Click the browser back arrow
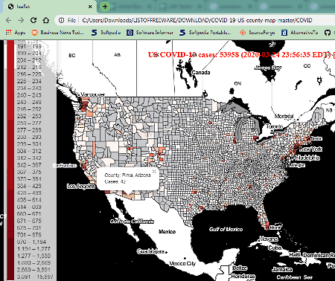The image size is (335, 281). point(8,20)
